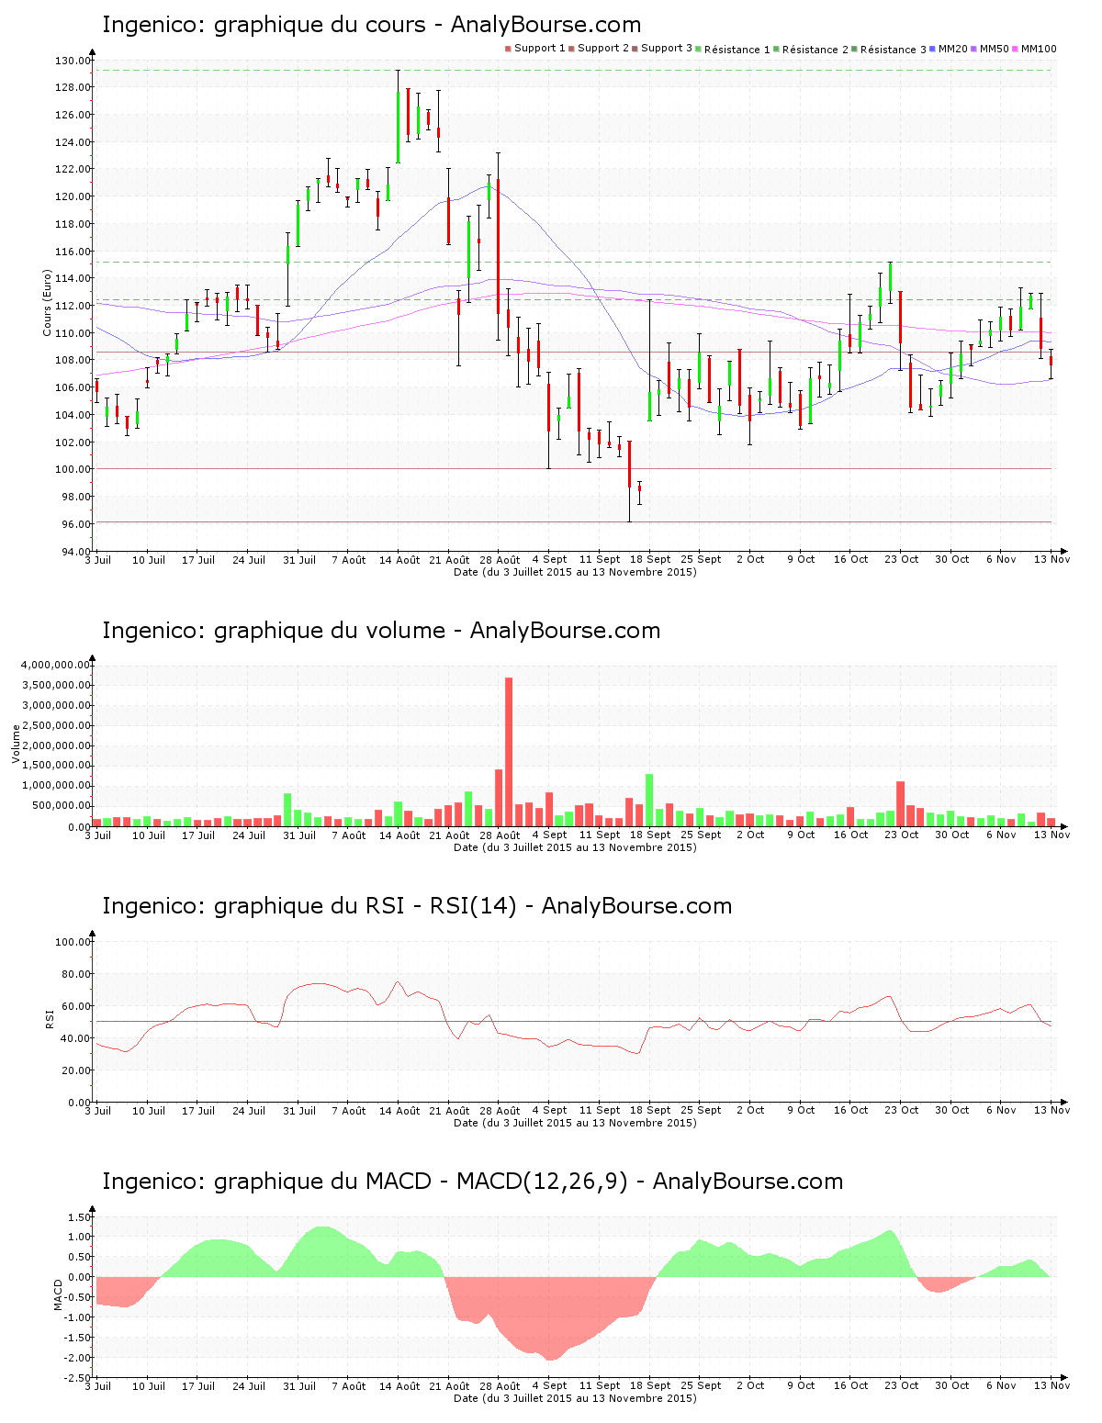Click '4 Sept' date on MACD chart

[550, 1385]
